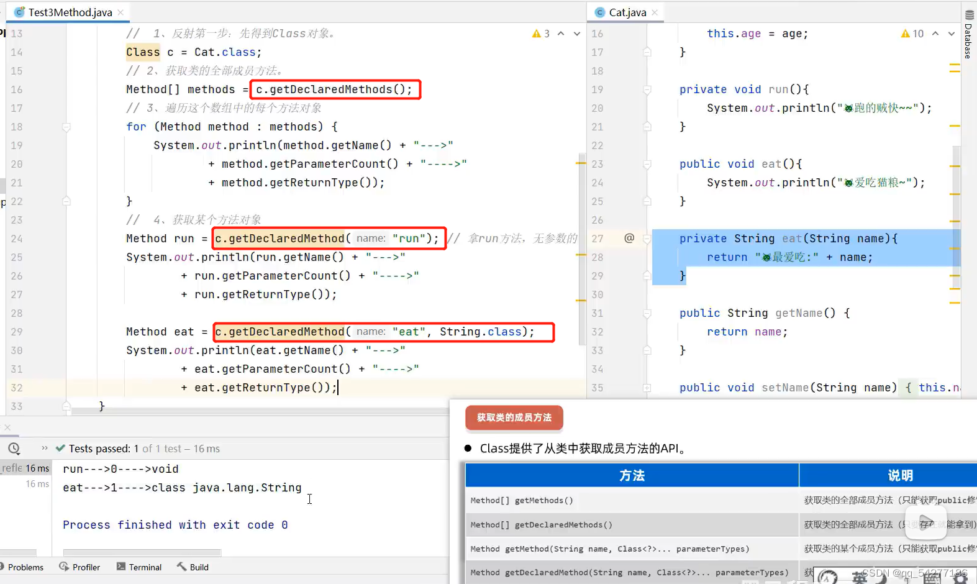Click the Tests passed: 1 of 1 status text

pyautogui.click(x=144, y=449)
